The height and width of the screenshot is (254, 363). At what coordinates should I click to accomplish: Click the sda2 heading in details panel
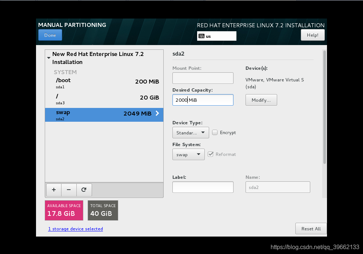[x=178, y=54]
